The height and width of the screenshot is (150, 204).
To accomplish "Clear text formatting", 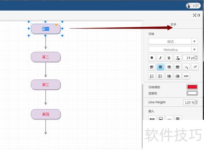I will pyautogui.click(x=177, y=58).
